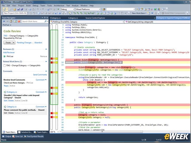Click the Add Reviewer link

pyautogui.click(x=9, y=52)
